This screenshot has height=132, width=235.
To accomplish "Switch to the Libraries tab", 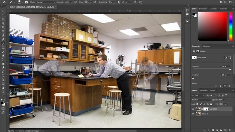I will pos(206,46).
